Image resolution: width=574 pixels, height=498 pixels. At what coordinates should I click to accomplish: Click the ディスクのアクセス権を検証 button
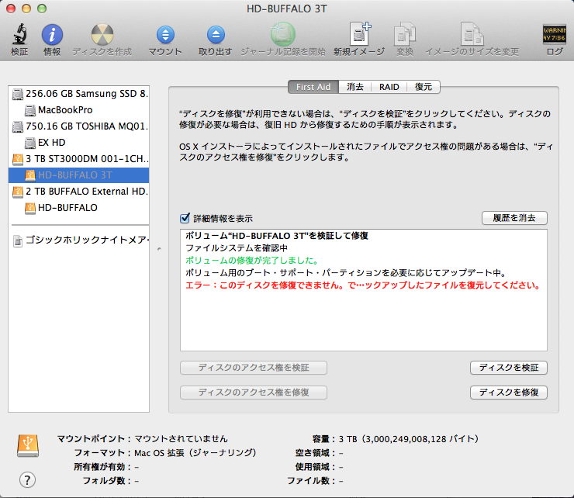click(x=254, y=368)
